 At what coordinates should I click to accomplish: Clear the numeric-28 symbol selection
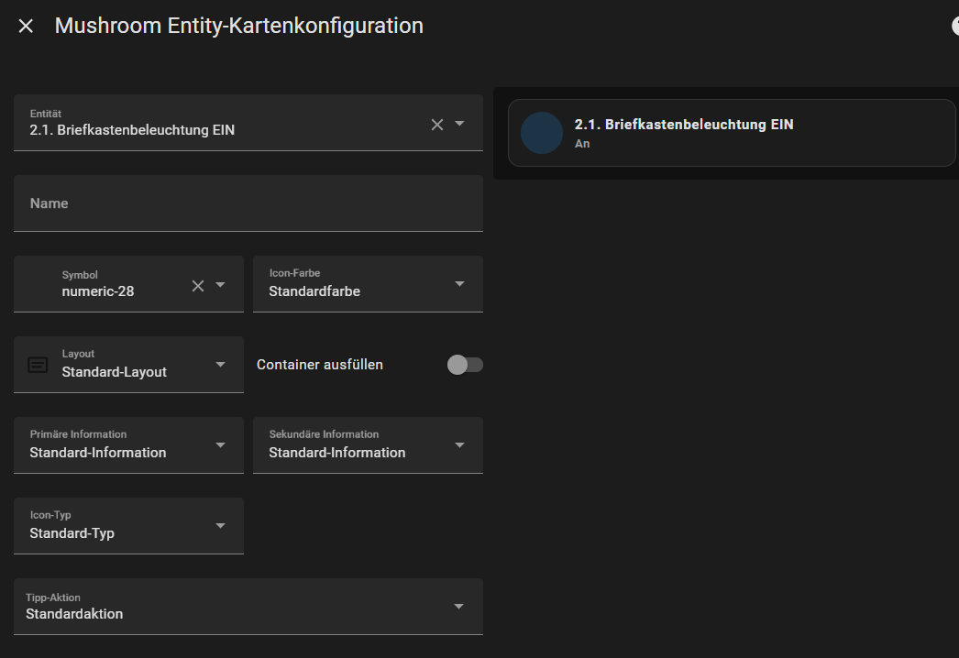tap(198, 286)
